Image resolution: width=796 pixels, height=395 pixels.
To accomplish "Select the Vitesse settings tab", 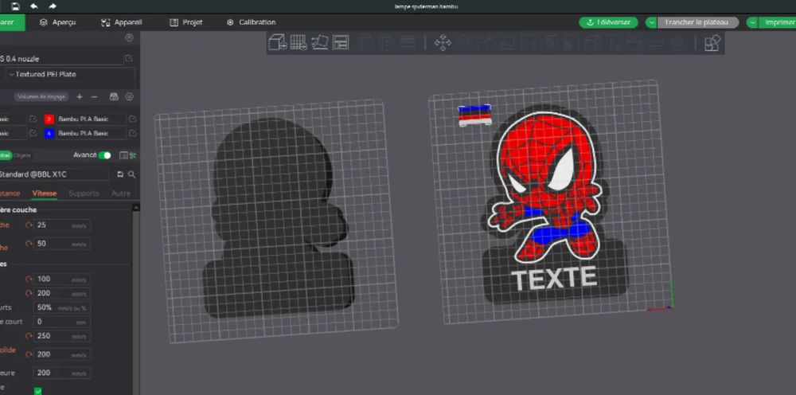I will (45, 194).
